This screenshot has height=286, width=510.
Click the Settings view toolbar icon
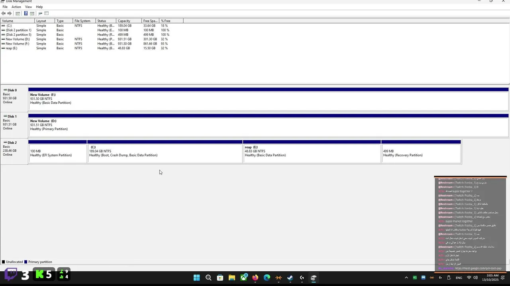click(x=46, y=14)
